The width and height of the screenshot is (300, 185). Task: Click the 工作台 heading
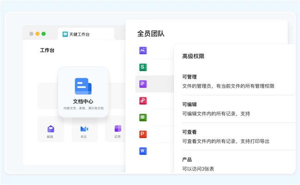coord(47,50)
